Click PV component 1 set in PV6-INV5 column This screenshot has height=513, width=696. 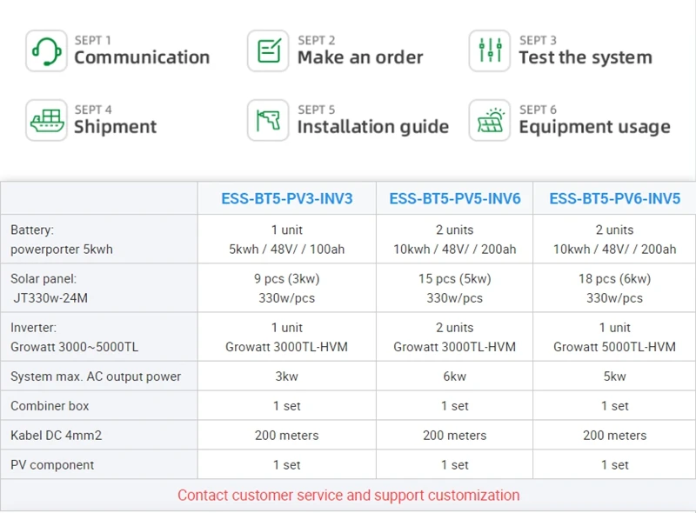pos(614,464)
